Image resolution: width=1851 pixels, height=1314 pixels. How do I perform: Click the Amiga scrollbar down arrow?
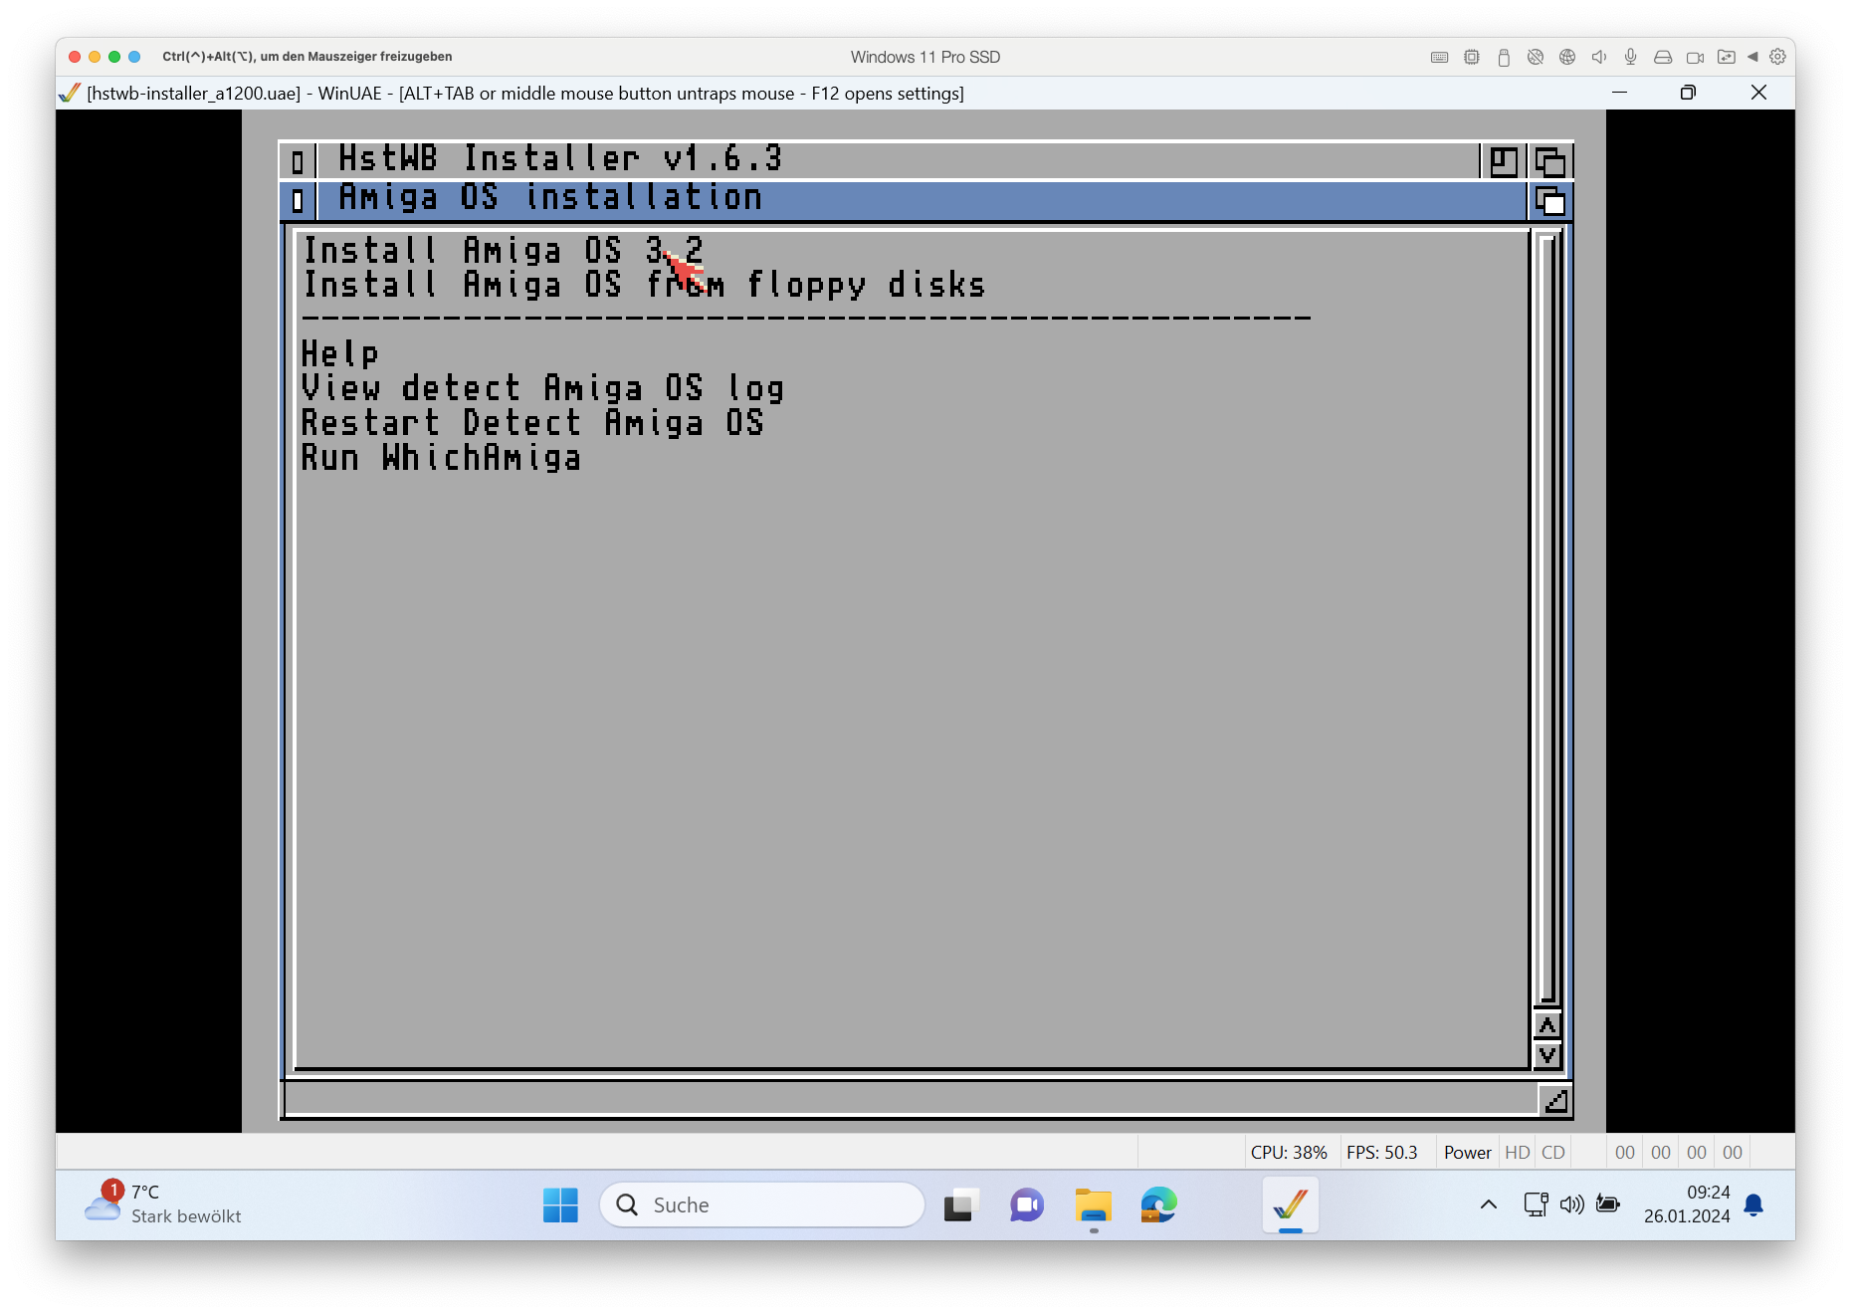point(1547,1055)
